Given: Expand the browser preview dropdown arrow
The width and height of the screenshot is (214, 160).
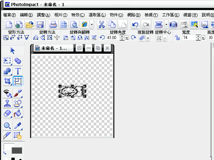Looking at the screenshot, I should (x=92, y=25).
